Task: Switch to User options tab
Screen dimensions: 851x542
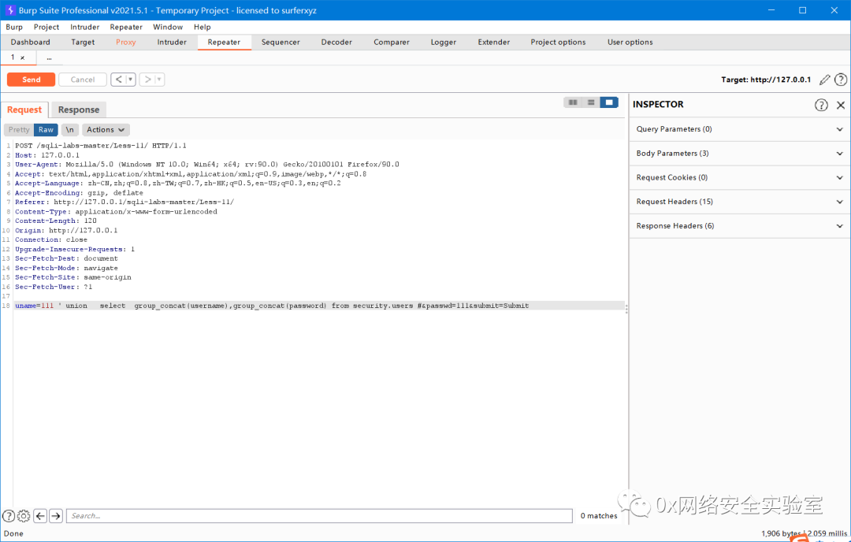Action: tap(630, 43)
